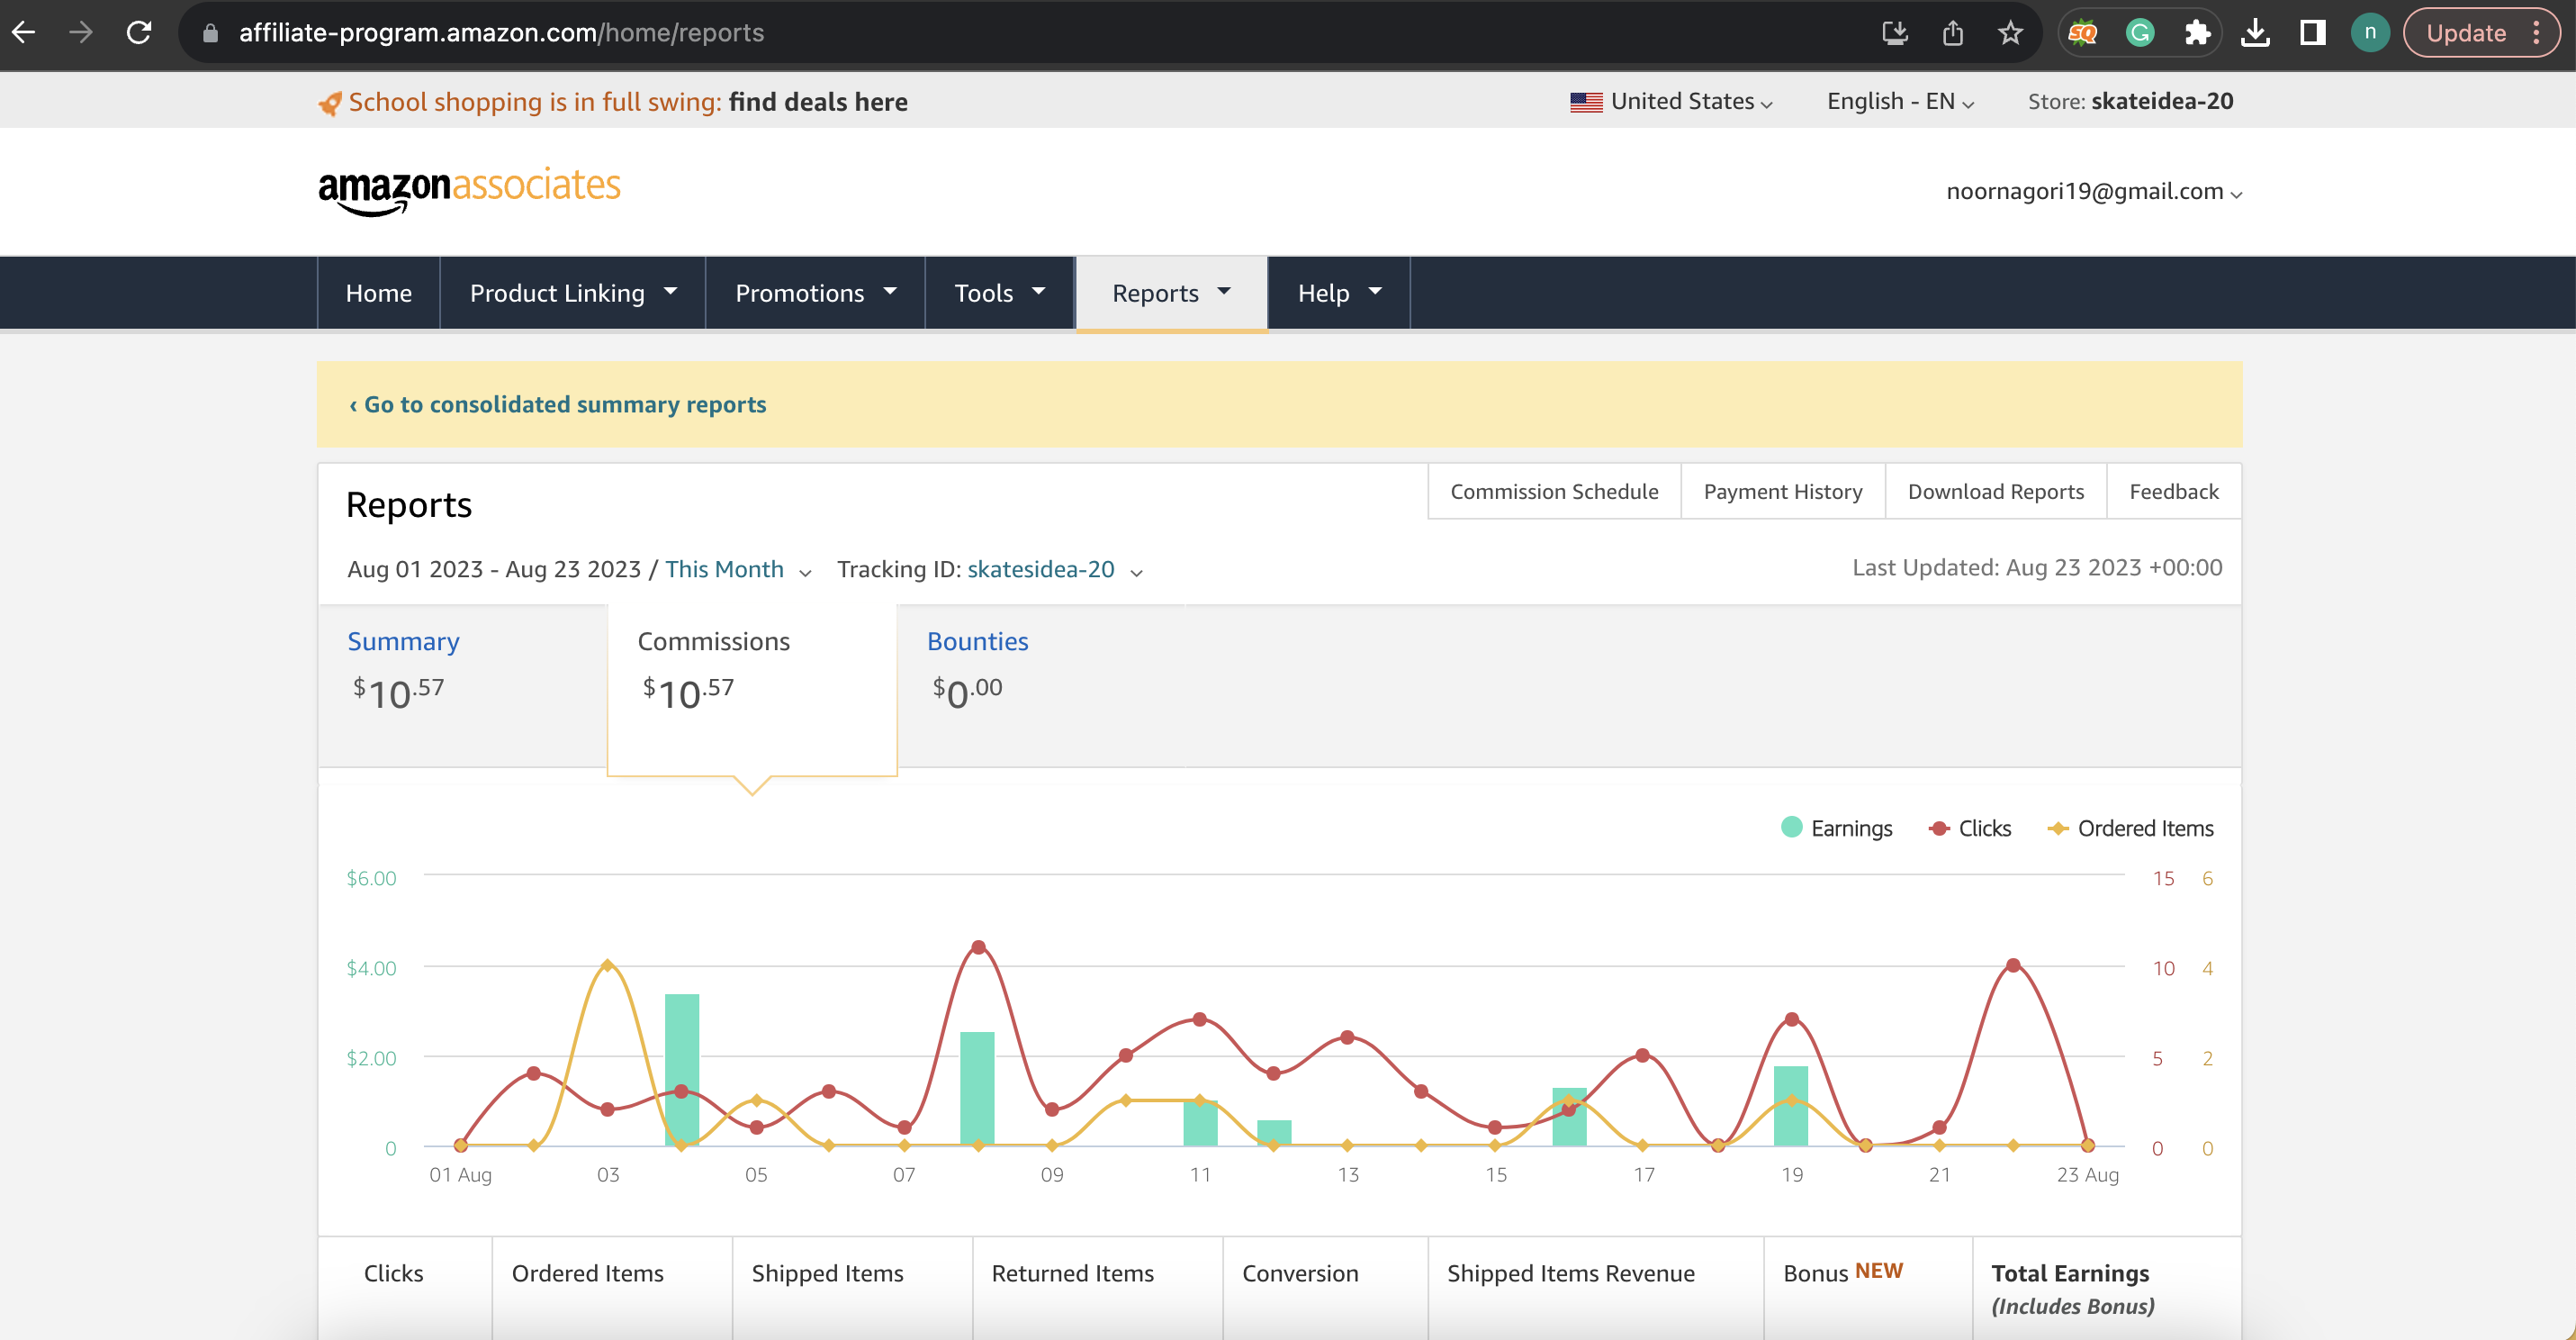Screen dimensions: 2576x1340
Task: Open the SEOquake extension icon
Action: [x=2082, y=33]
